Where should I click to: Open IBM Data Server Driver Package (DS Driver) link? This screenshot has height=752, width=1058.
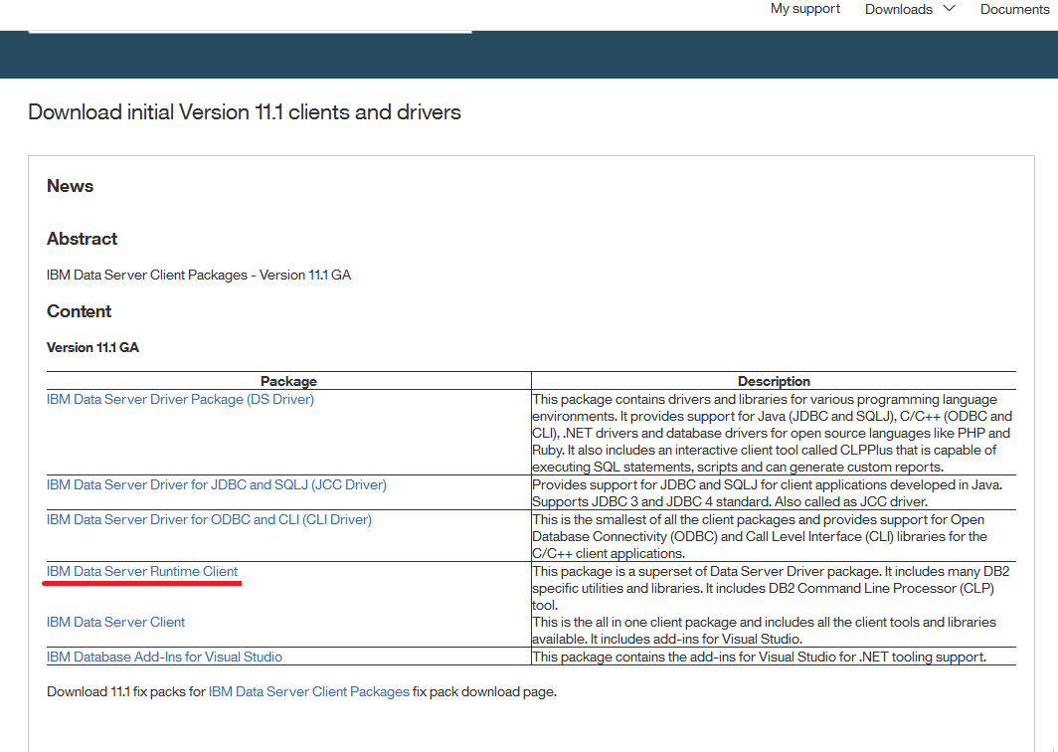click(x=180, y=399)
